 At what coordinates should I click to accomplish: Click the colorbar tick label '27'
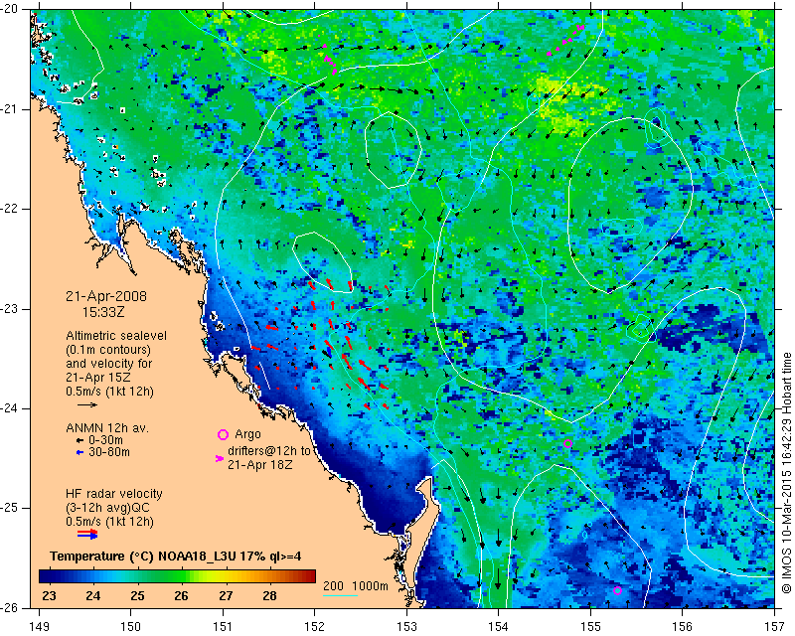227,596
